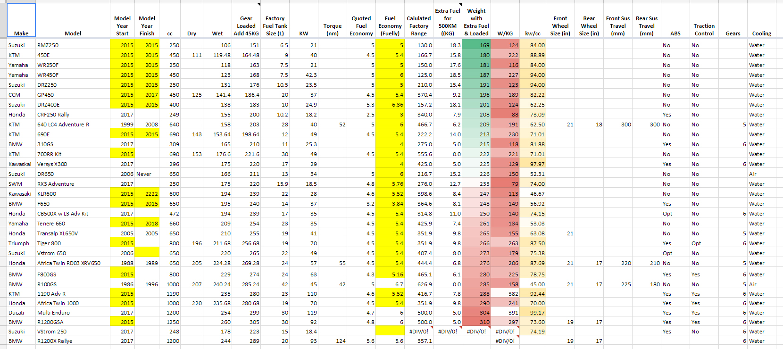Viewport: 783px width, 349px height.
Task: Click the 6.36 Fuelly economy for DRZ400E
Action: [390, 105]
